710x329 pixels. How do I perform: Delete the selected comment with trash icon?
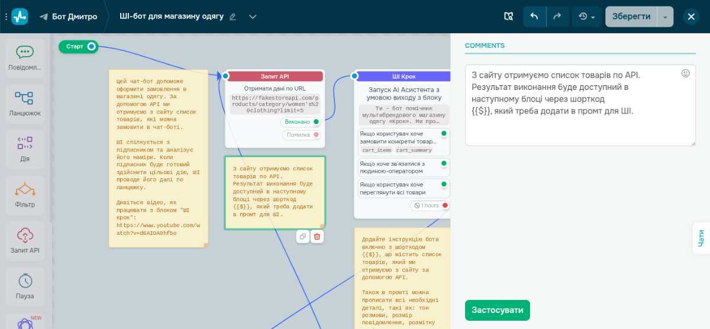pos(317,237)
